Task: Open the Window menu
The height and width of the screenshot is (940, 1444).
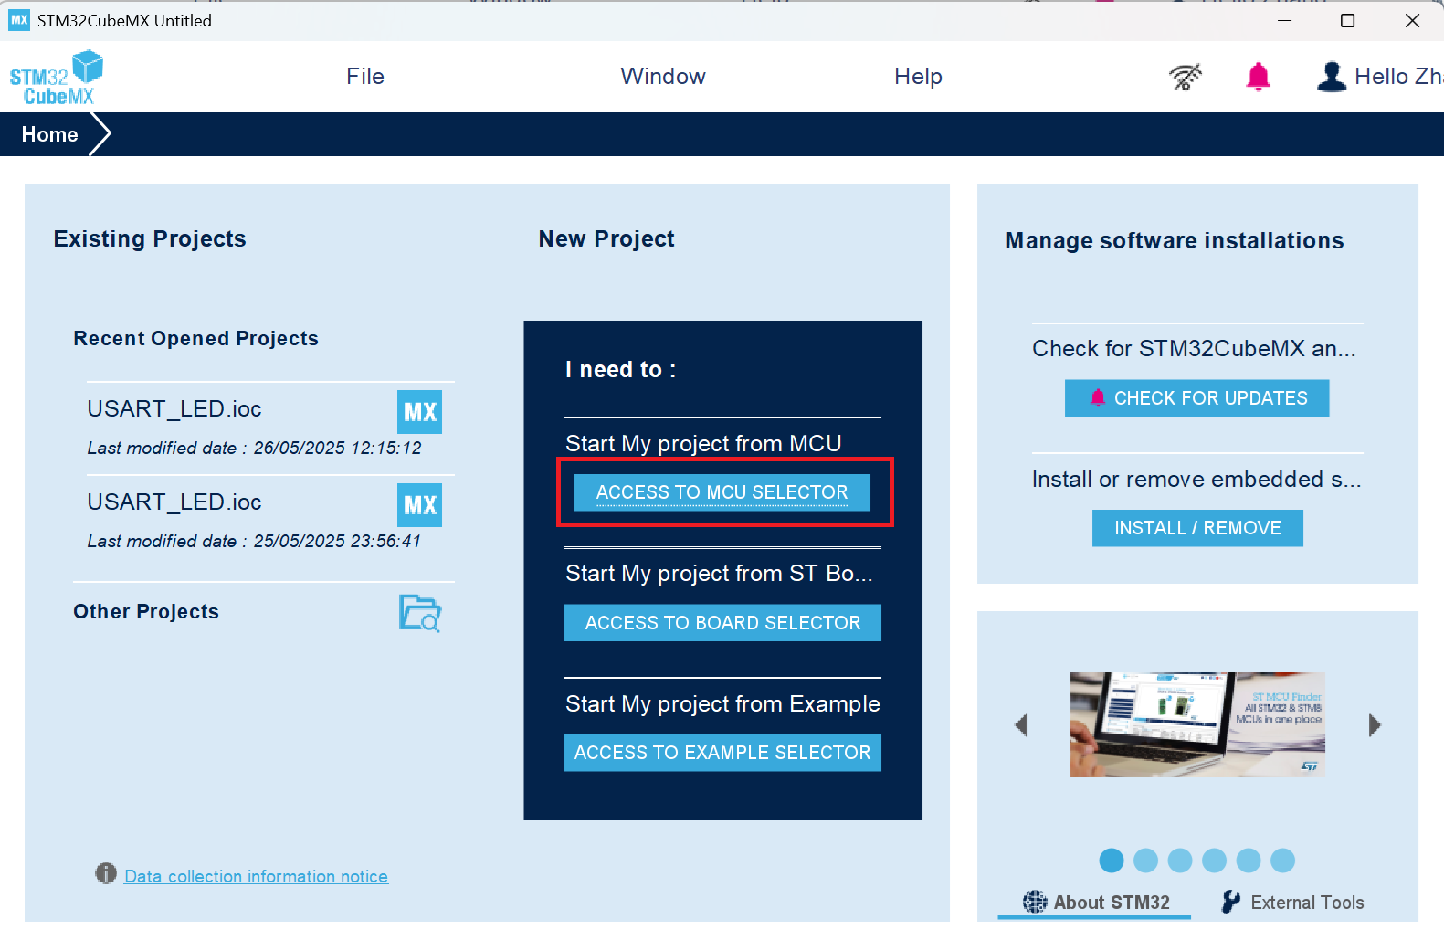Action: point(663,77)
